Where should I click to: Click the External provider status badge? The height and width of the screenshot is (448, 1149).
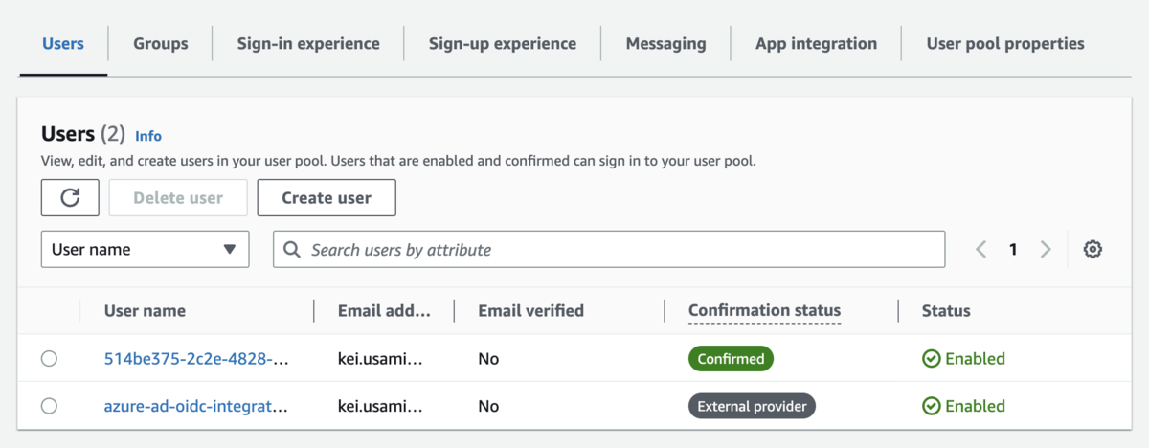click(752, 406)
